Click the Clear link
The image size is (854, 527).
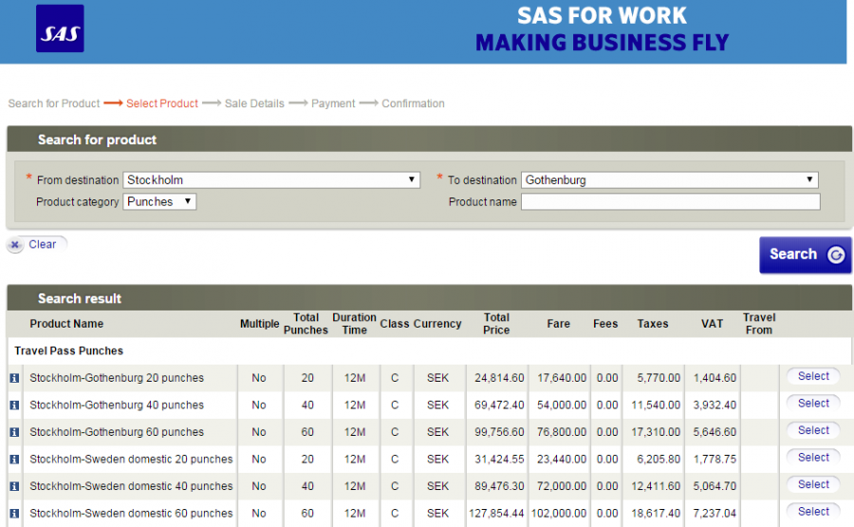[x=43, y=245]
